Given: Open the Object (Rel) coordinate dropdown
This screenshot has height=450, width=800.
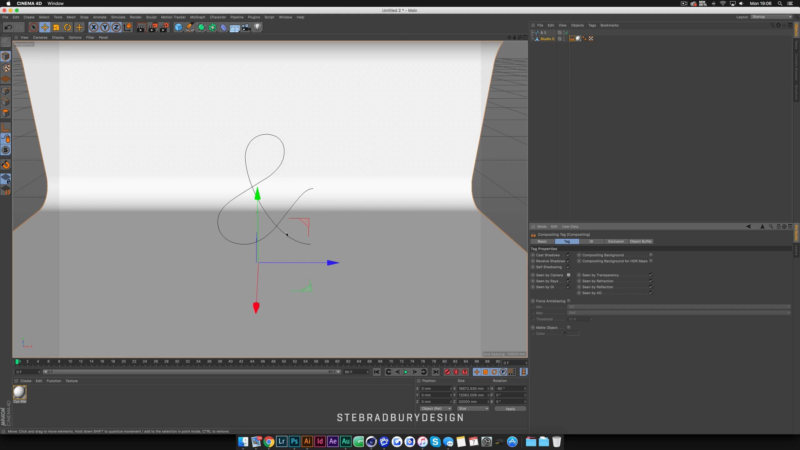Looking at the screenshot, I should tap(436, 408).
